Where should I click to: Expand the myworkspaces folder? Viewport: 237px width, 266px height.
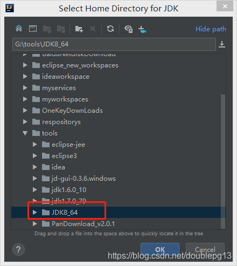tap(25, 99)
